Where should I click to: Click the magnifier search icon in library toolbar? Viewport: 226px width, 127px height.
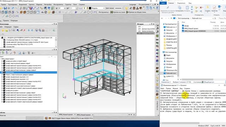40,30
